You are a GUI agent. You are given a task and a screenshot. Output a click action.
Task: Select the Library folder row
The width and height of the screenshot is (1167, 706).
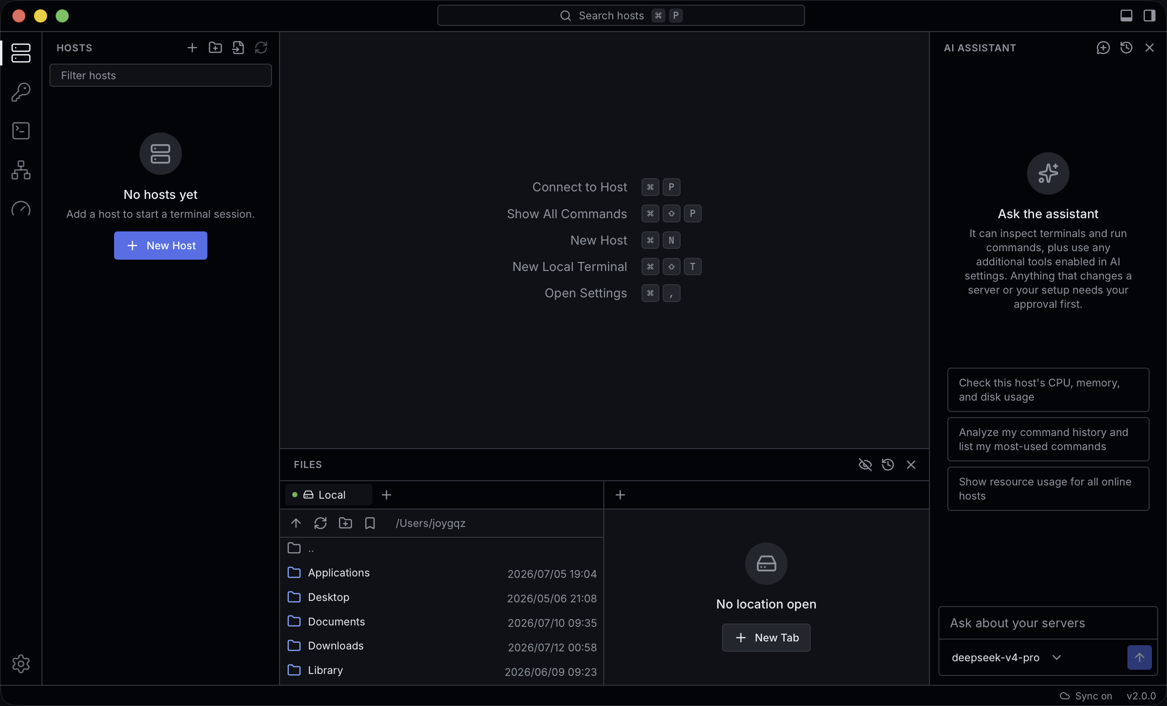click(442, 671)
